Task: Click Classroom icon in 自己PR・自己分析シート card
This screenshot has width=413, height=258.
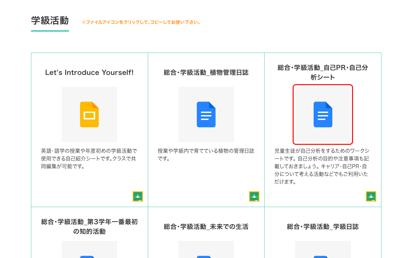Action: [x=371, y=196]
